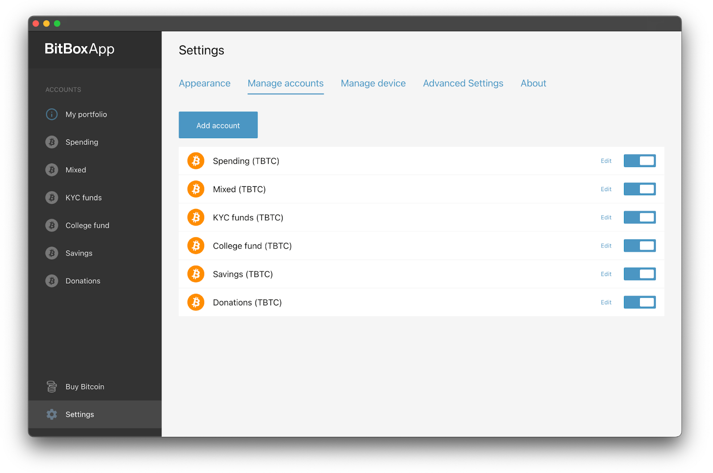Open the College fund account in sidebar
Screen dimensions: 713x473
95,225
